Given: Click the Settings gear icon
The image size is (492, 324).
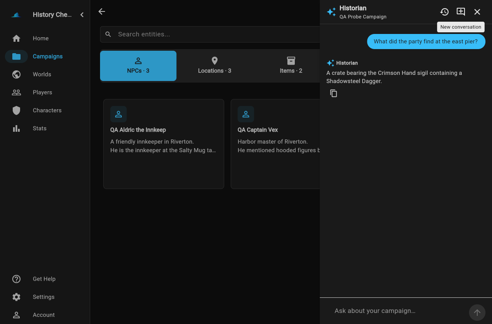Looking at the screenshot, I should click(x=16, y=297).
